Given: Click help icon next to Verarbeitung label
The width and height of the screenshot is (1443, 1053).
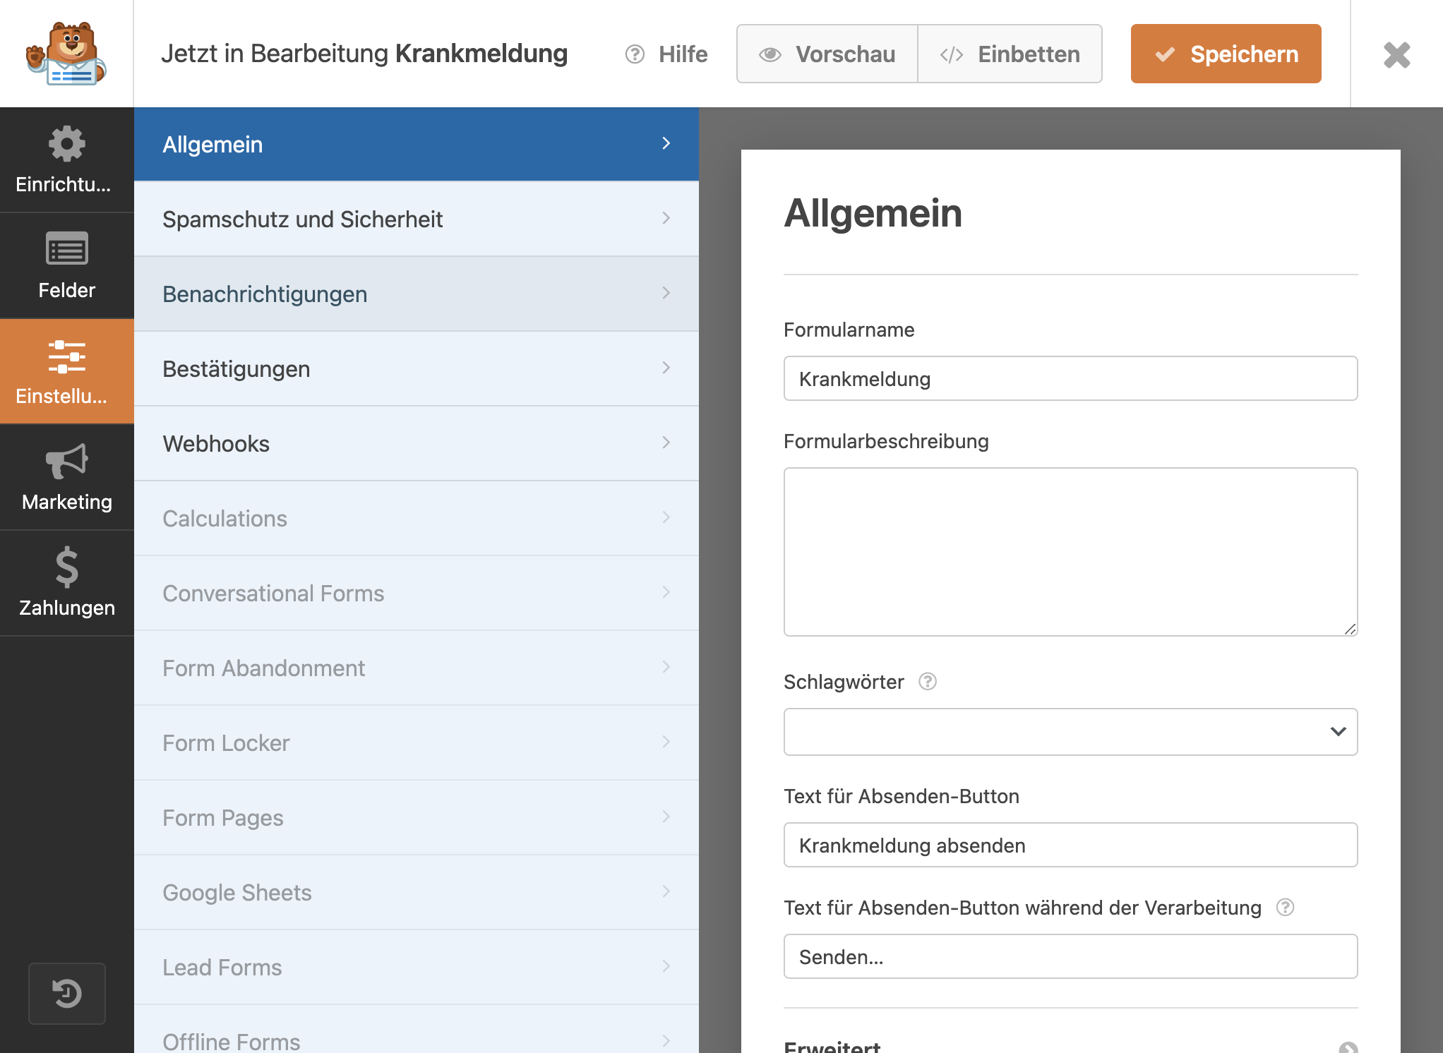Looking at the screenshot, I should click(x=1286, y=908).
